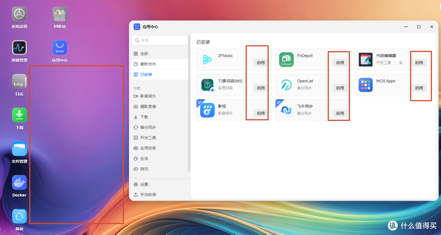Enable 代码编辑器 with its 启用 button
Viewport: 441px width, 235px height.
(x=419, y=63)
